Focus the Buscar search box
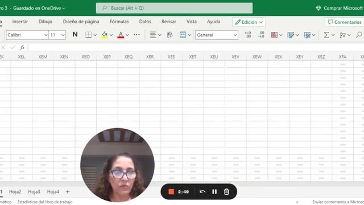 [175, 8]
